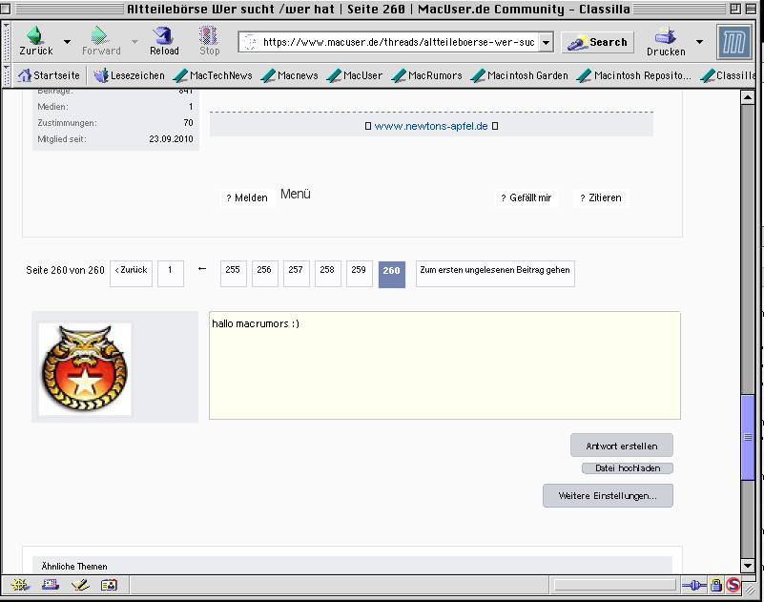Viewport: 764px width, 602px height.
Task: Go to page 257
Action: (x=297, y=274)
